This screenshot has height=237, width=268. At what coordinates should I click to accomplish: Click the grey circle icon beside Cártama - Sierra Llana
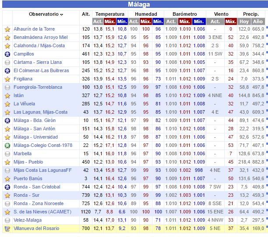point(7,63)
